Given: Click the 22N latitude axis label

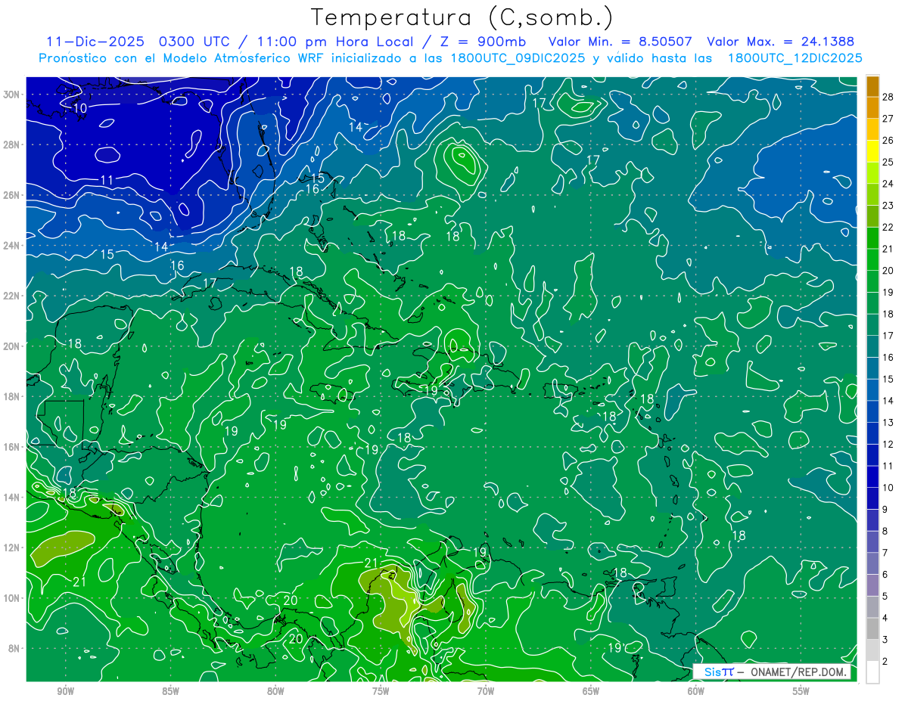Looking at the screenshot, I should click(x=12, y=296).
